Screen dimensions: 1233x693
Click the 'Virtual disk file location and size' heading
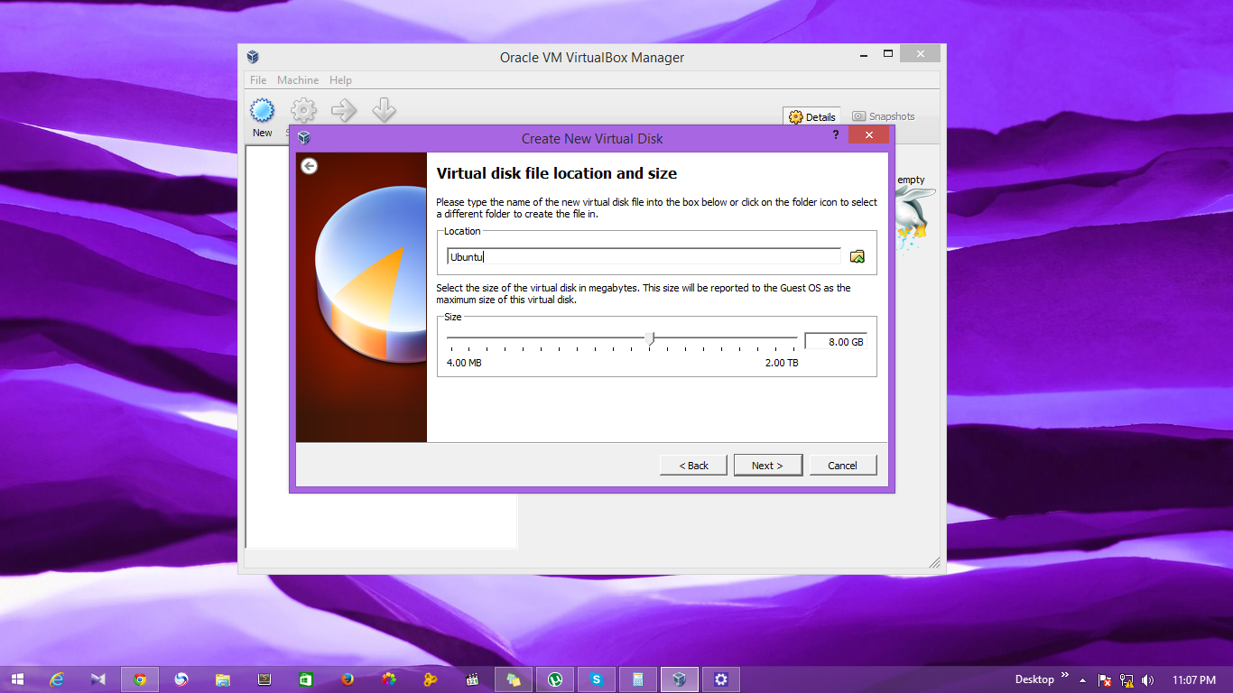[x=557, y=173]
